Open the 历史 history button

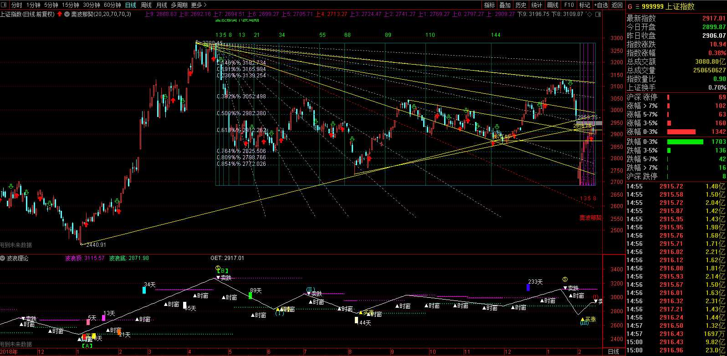(x=521, y=5)
